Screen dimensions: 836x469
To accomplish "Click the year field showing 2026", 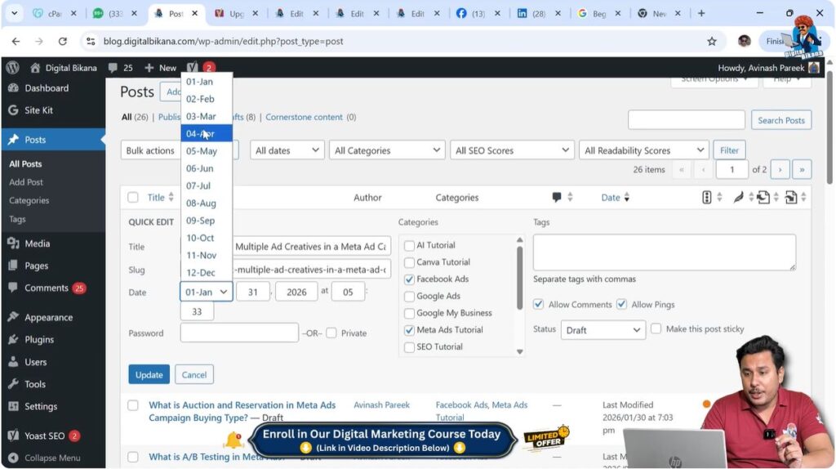I will [296, 292].
